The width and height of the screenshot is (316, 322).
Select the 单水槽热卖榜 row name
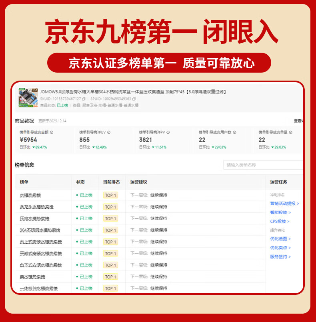(32, 277)
